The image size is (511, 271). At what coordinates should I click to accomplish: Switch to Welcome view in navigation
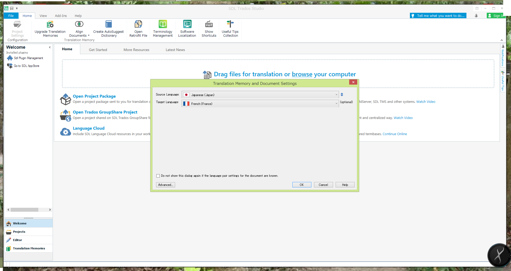[x=29, y=223]
